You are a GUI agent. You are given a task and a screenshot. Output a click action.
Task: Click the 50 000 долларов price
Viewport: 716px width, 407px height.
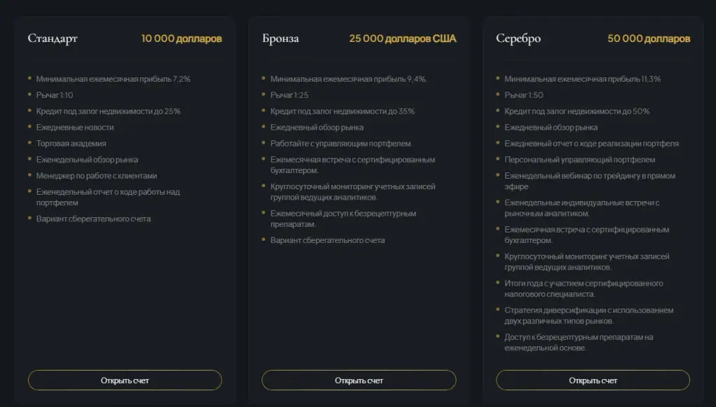[x=648, y=38]
